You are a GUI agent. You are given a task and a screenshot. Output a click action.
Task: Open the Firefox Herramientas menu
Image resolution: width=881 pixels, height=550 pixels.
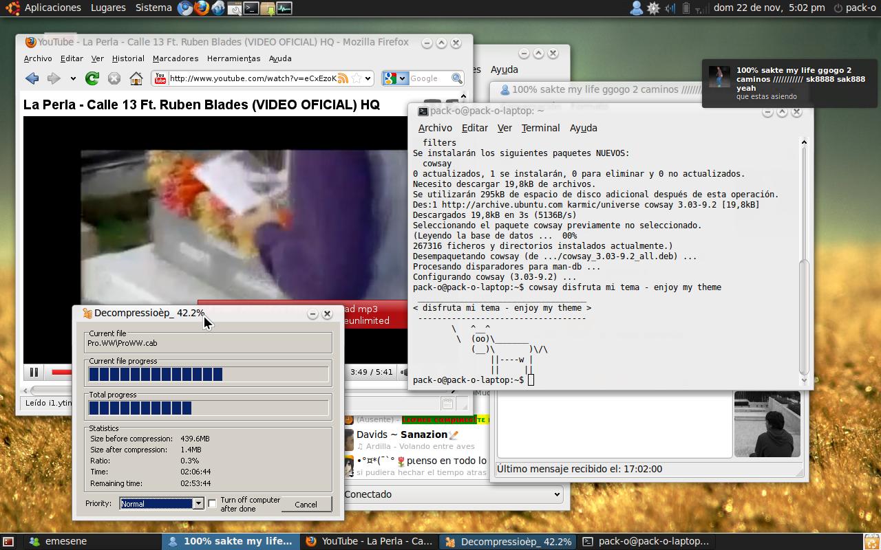tap(233, 59)
